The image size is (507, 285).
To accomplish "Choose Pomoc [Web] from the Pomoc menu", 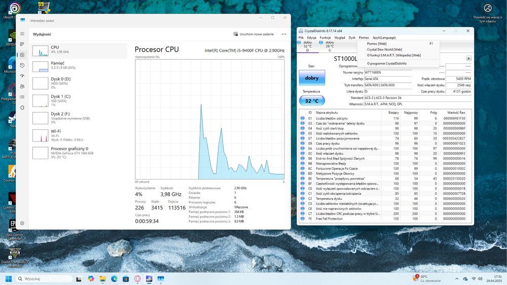I will coord(399,44).
